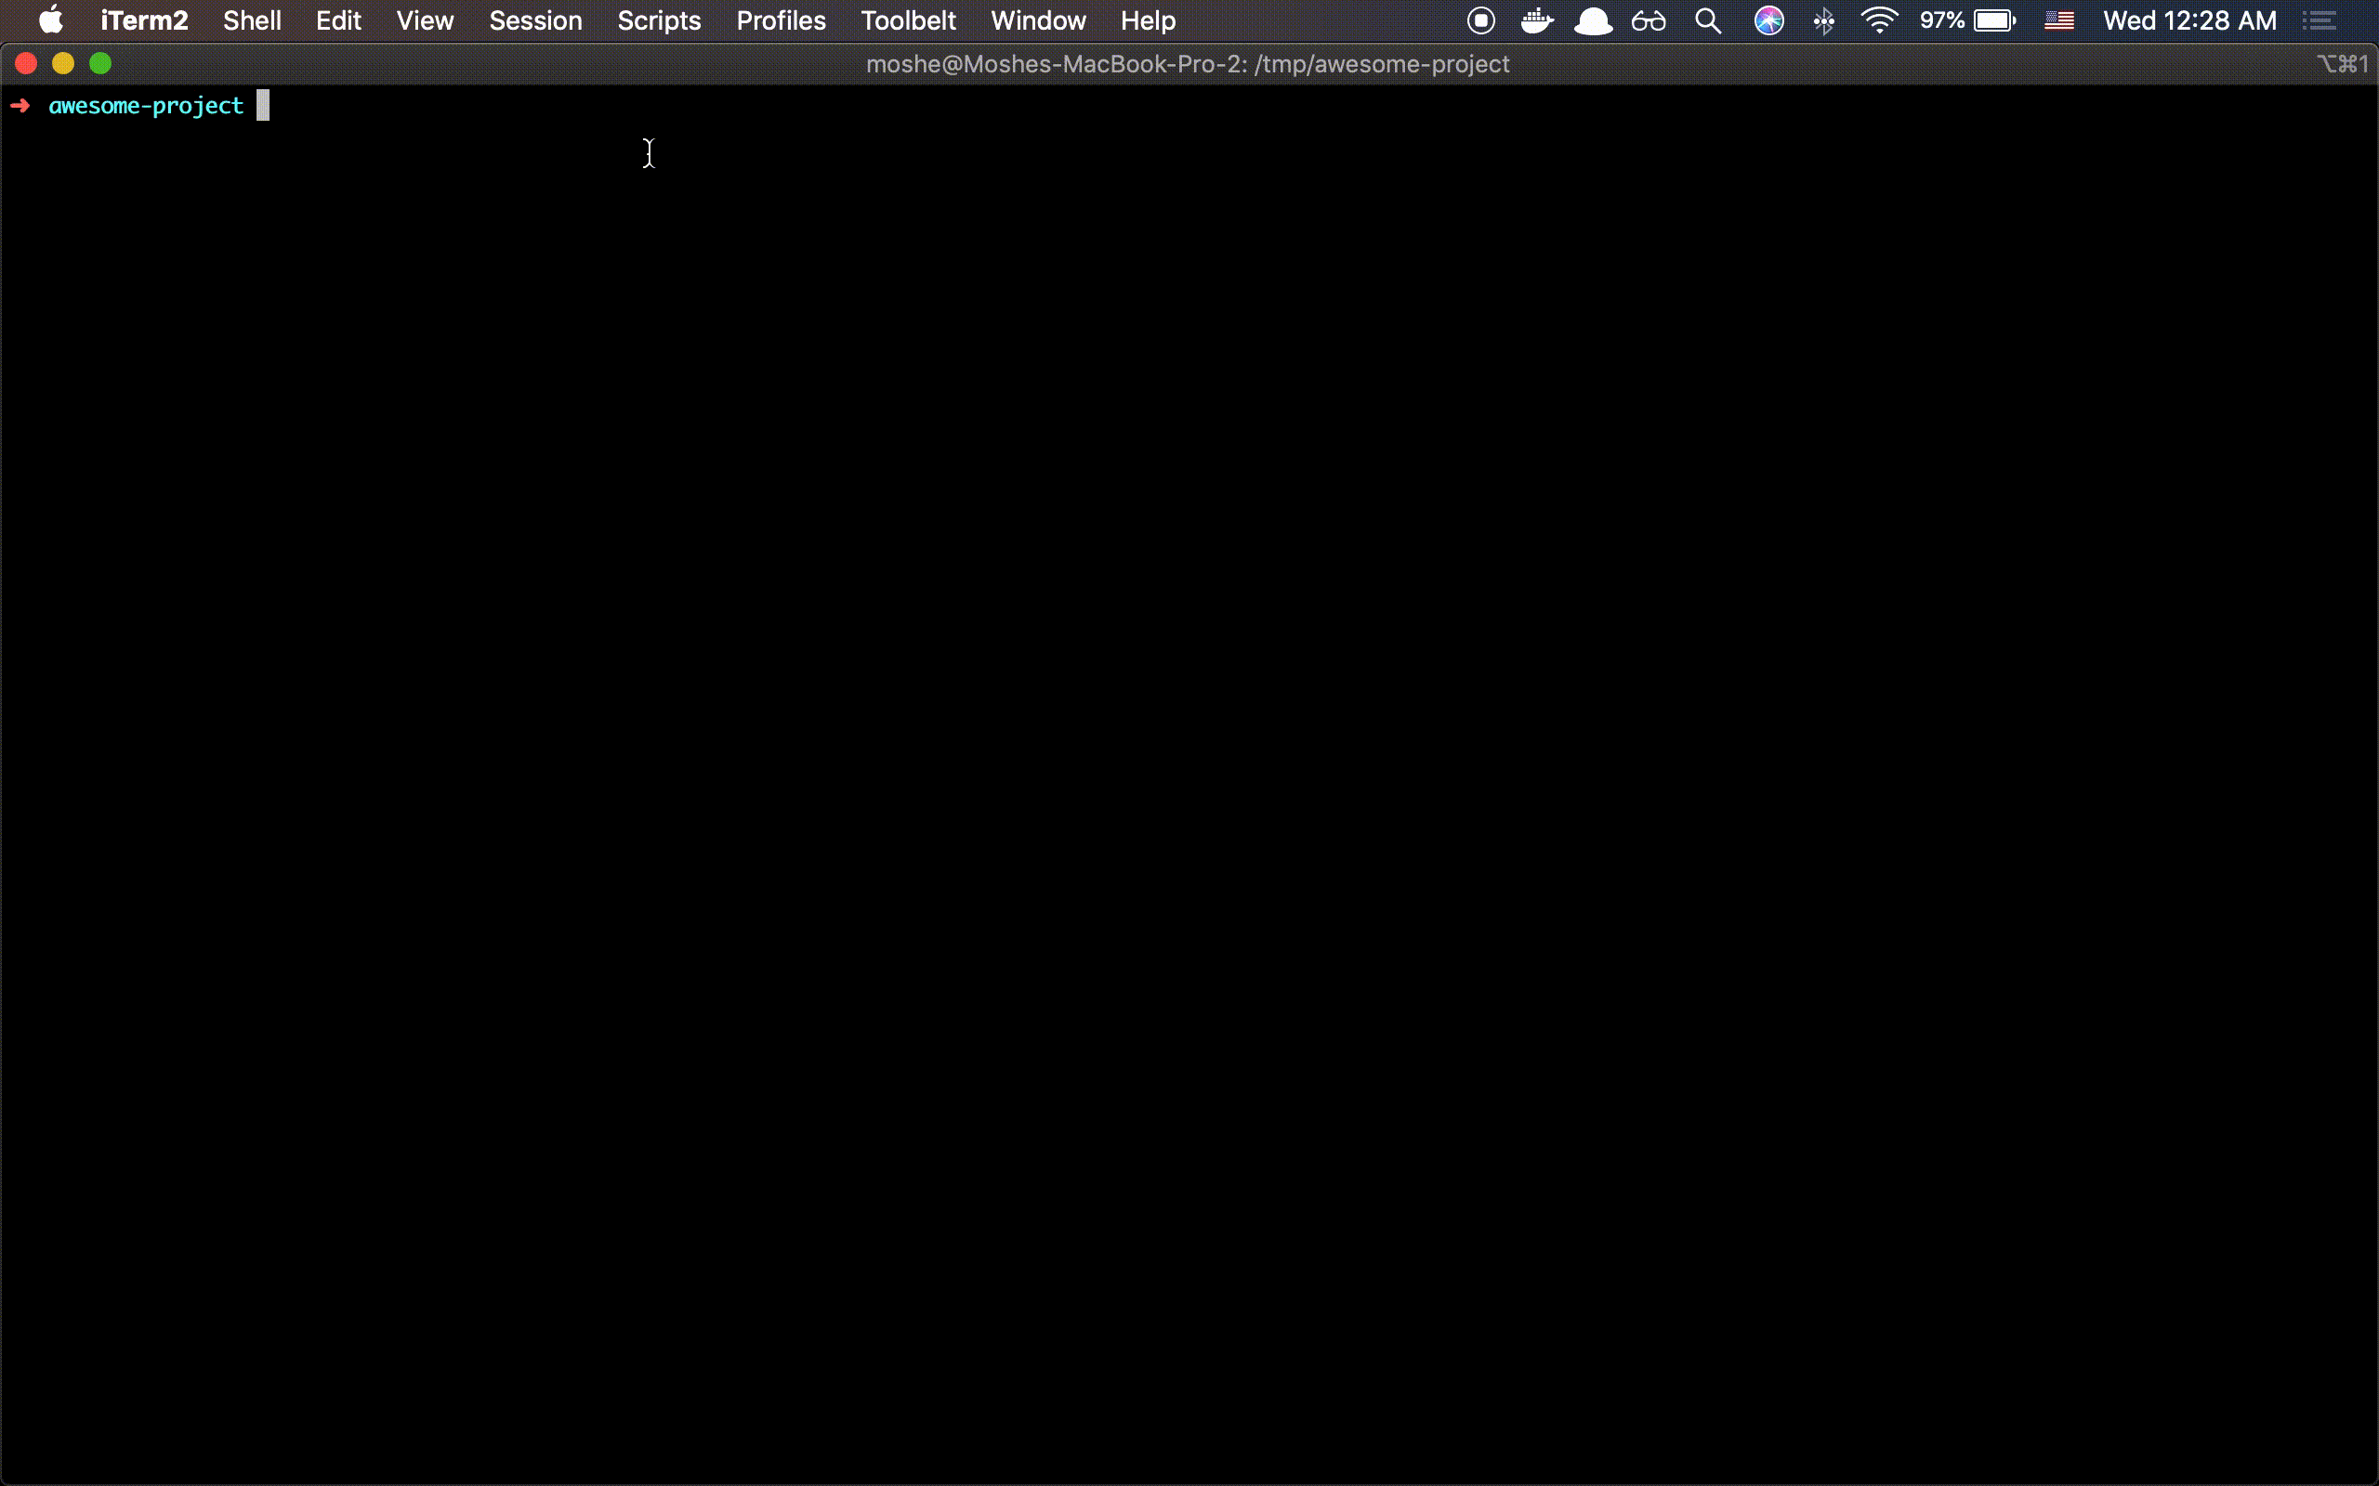Open the Session menu
2379x1486 pixels.
[x=534, y=20]
